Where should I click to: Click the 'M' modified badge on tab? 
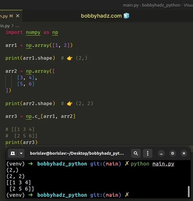tap(11, 16)
